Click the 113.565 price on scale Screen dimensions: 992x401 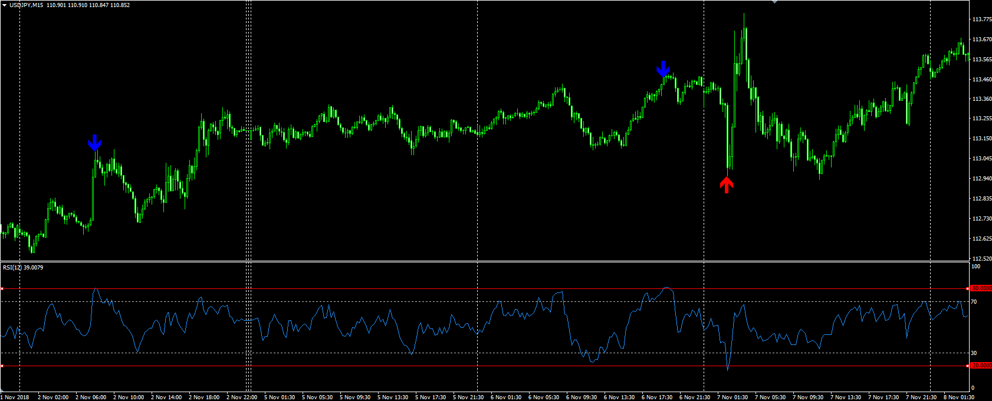tap(982, 60)
